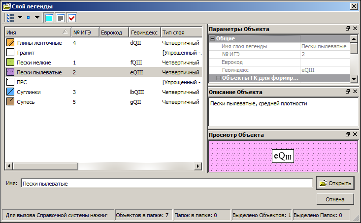Click the Супесь brown swatch icon

10,102
